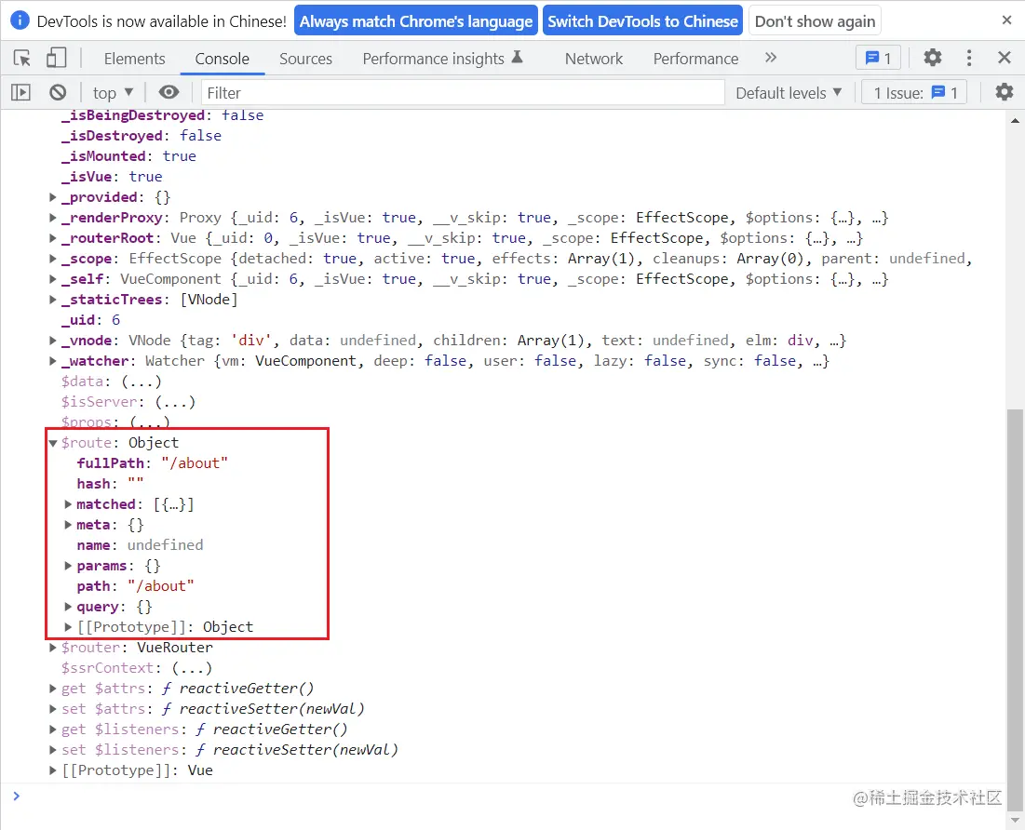Expand the _vnode property
1025x830 pixels.
point(53,341)
